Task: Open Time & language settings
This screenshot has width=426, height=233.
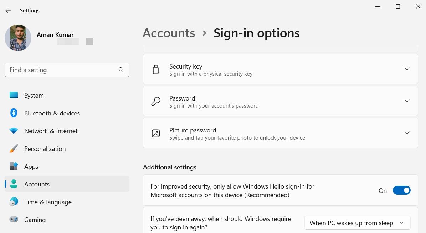Action: pyautogui.click(x=67, y=202)
